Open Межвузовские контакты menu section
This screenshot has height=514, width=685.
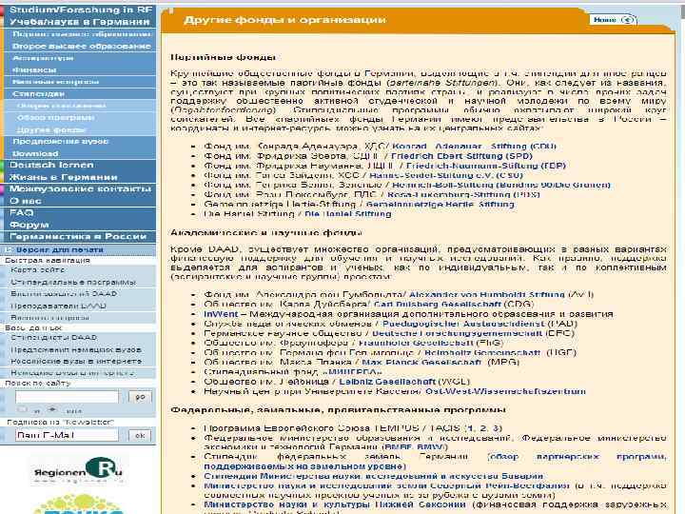80,188
